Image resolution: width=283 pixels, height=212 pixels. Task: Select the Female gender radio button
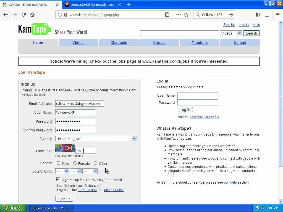point(75,163)
